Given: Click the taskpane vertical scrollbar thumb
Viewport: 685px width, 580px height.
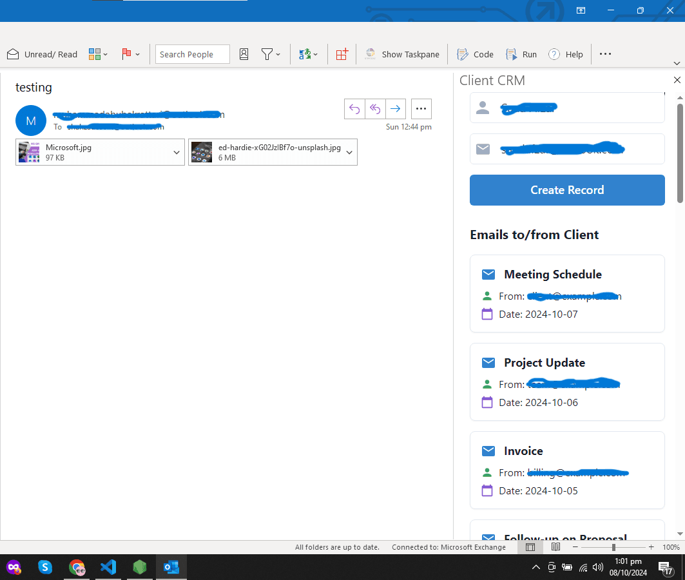Looking at the screenshot, I should point(680,153).
